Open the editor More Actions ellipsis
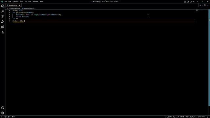This screenshot has width=210, height=118. click(207, 5)
